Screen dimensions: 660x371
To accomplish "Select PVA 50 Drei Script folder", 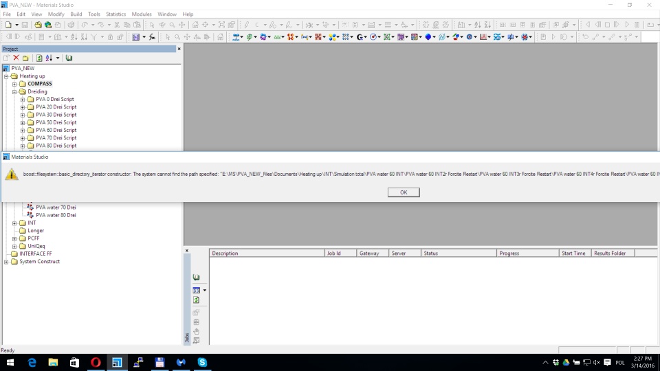I will point(56,122).
